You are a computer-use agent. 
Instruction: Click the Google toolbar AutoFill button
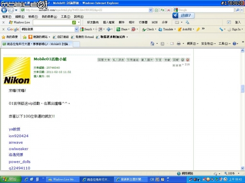click(x=185, y=29)
